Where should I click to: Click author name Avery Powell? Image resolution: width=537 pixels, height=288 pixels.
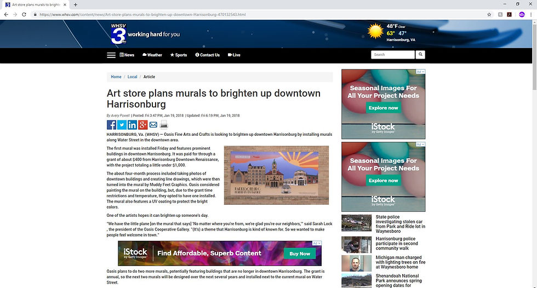(120, 116)
